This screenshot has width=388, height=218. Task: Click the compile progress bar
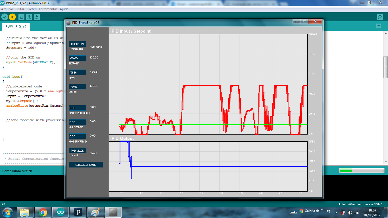click(362, 171)
